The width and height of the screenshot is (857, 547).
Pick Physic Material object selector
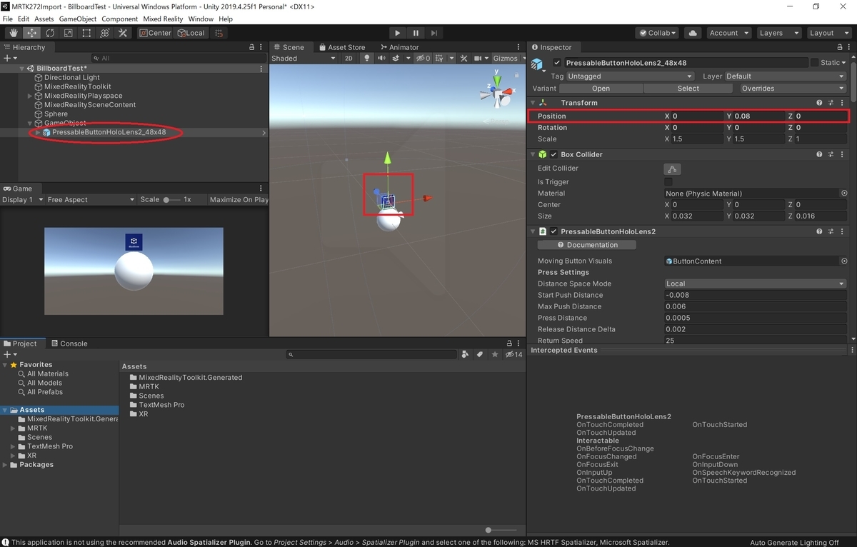844,194
